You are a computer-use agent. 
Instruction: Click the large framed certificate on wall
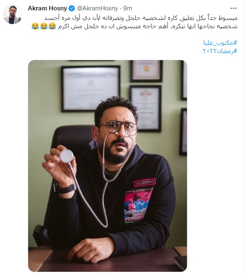(x=91, y=89)
